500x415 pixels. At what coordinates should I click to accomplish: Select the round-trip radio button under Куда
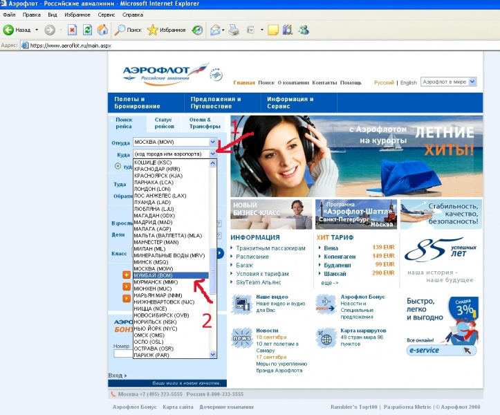[x=118, y=166]
